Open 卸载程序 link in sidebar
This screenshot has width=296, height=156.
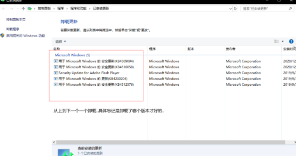point(13,29)
